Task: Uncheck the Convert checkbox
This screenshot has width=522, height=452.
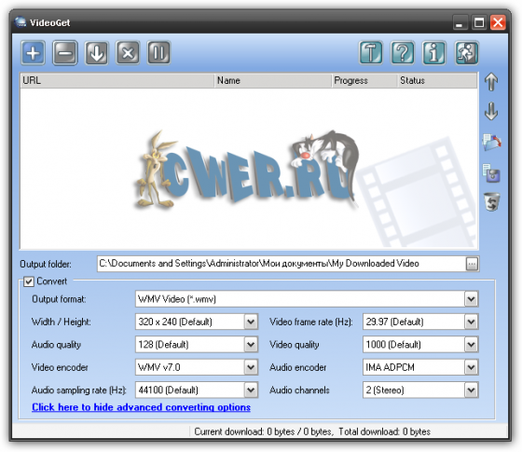Action: pos(29,281)
